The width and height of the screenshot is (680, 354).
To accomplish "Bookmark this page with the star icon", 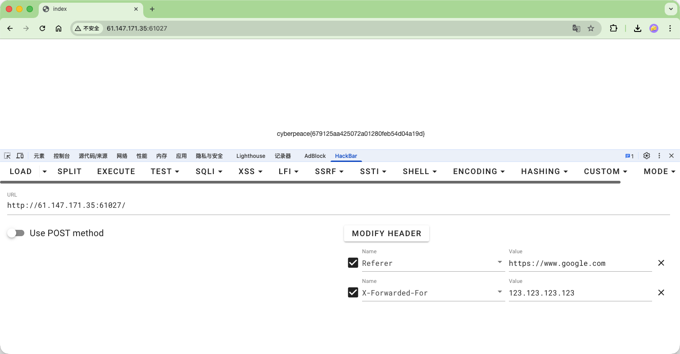I will 591,28.
